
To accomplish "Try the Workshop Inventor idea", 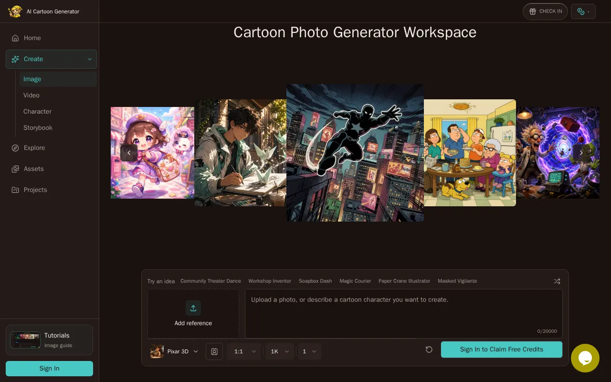I will click(x=270, y=281).
